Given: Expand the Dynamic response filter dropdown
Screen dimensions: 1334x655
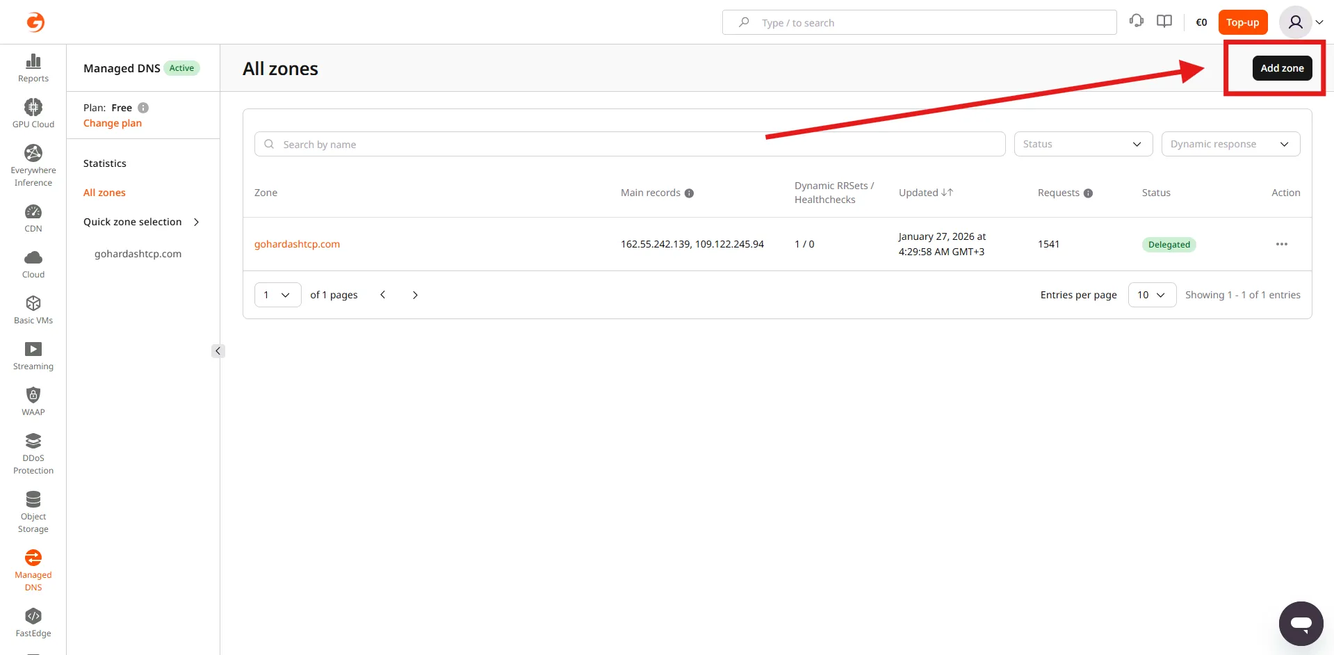Looking at the screenshot, I should [x=1230, y=144].
